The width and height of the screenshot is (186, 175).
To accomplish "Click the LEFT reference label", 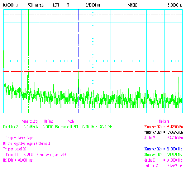I will (x=56, y=5).
